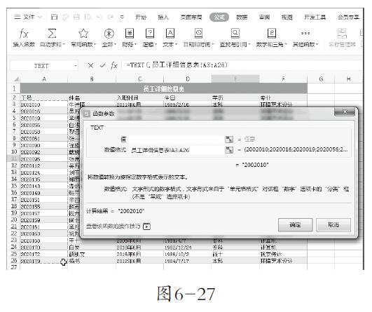Click the 值 input field in dialog
The image size is (372, 312).
176,140
